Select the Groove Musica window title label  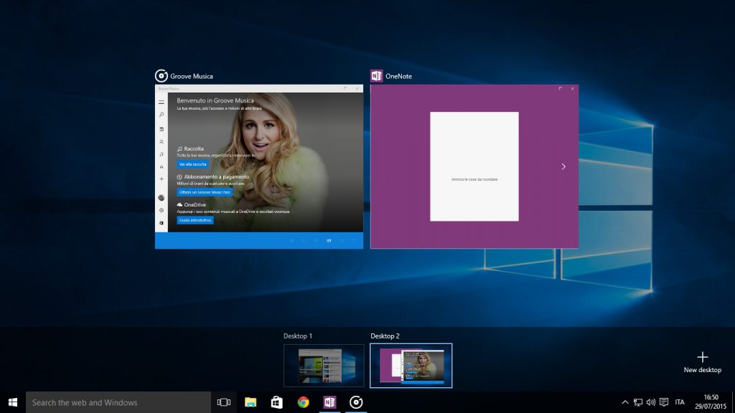click(x=191, y=76)
